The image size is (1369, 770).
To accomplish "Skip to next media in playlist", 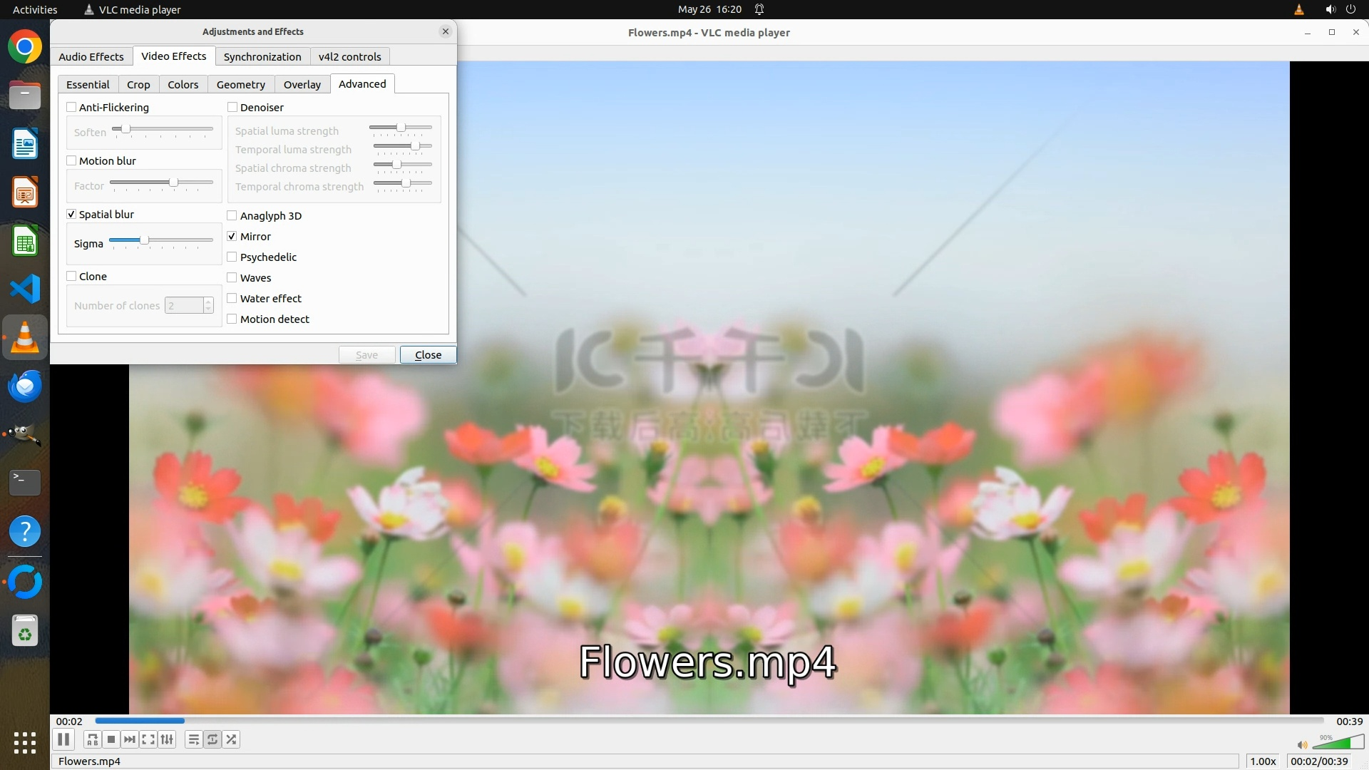I will click(130, 739).
